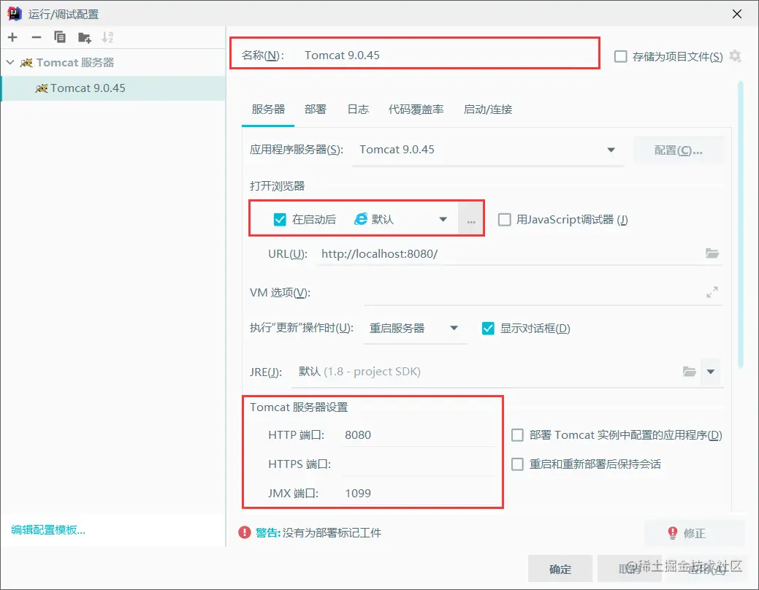Image resolution: width=759 pixels, height=590 pixels.
Task: Click the vertical scrollbar of the settings panel
Action: point(740,225)
